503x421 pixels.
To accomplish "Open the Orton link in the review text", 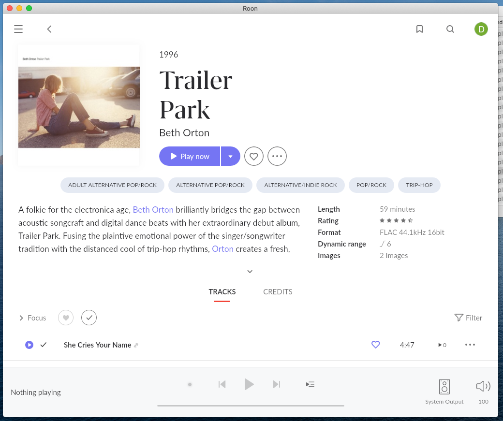I will pyautogui.click(x=222, y=249).
